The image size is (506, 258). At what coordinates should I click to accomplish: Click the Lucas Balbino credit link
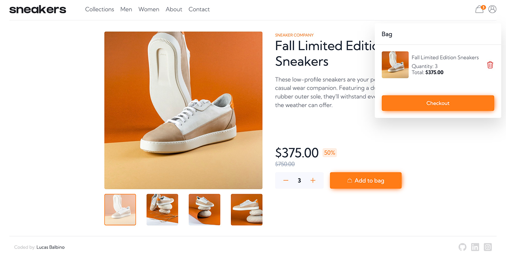tap(50, 247)
